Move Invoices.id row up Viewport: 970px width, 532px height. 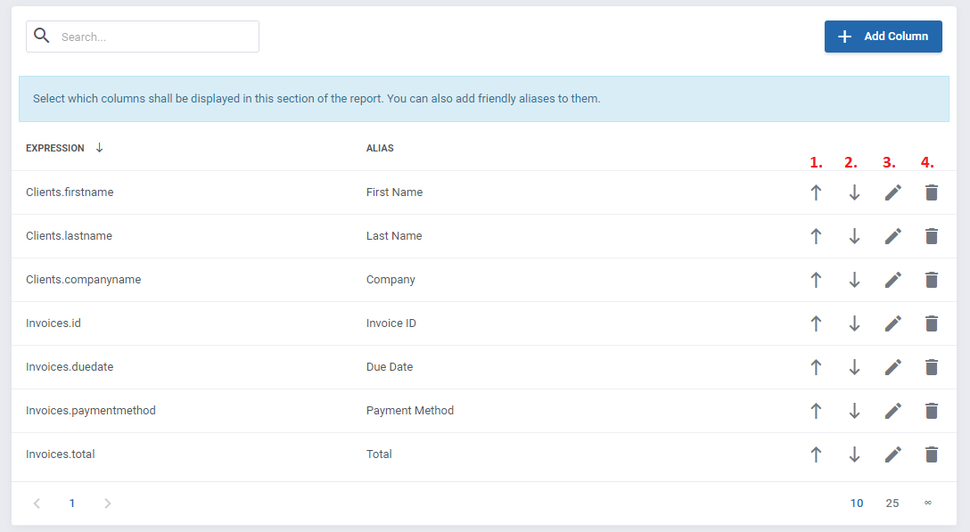pos(816,323)
